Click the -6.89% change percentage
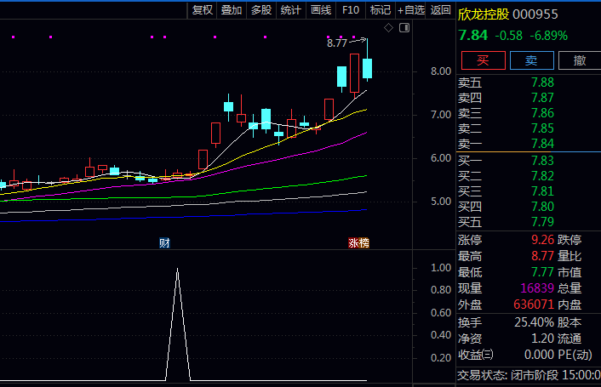601x387 pixels. pos(548,36)
